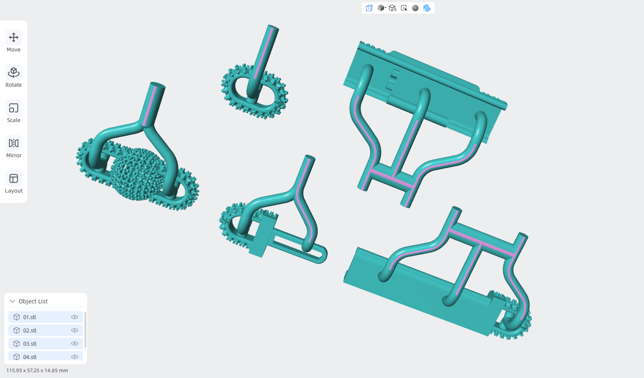The height and width of the screenshot is (378, 644).
Task: Open the gray cube view orientation dropdown
Action: 382,8
